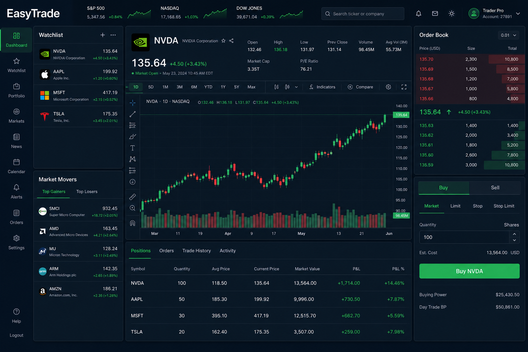This screenshot has height=352, width=528.
Task: Switch to the Sell tab
Action: pos(495,188)
